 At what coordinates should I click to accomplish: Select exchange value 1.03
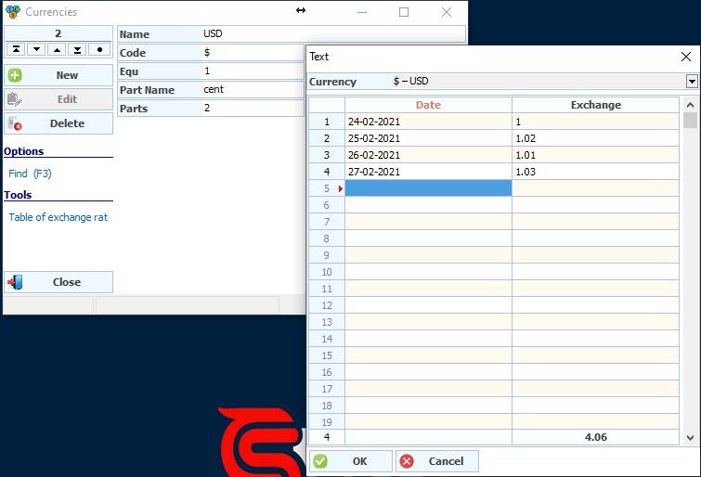tap(595, 172)
